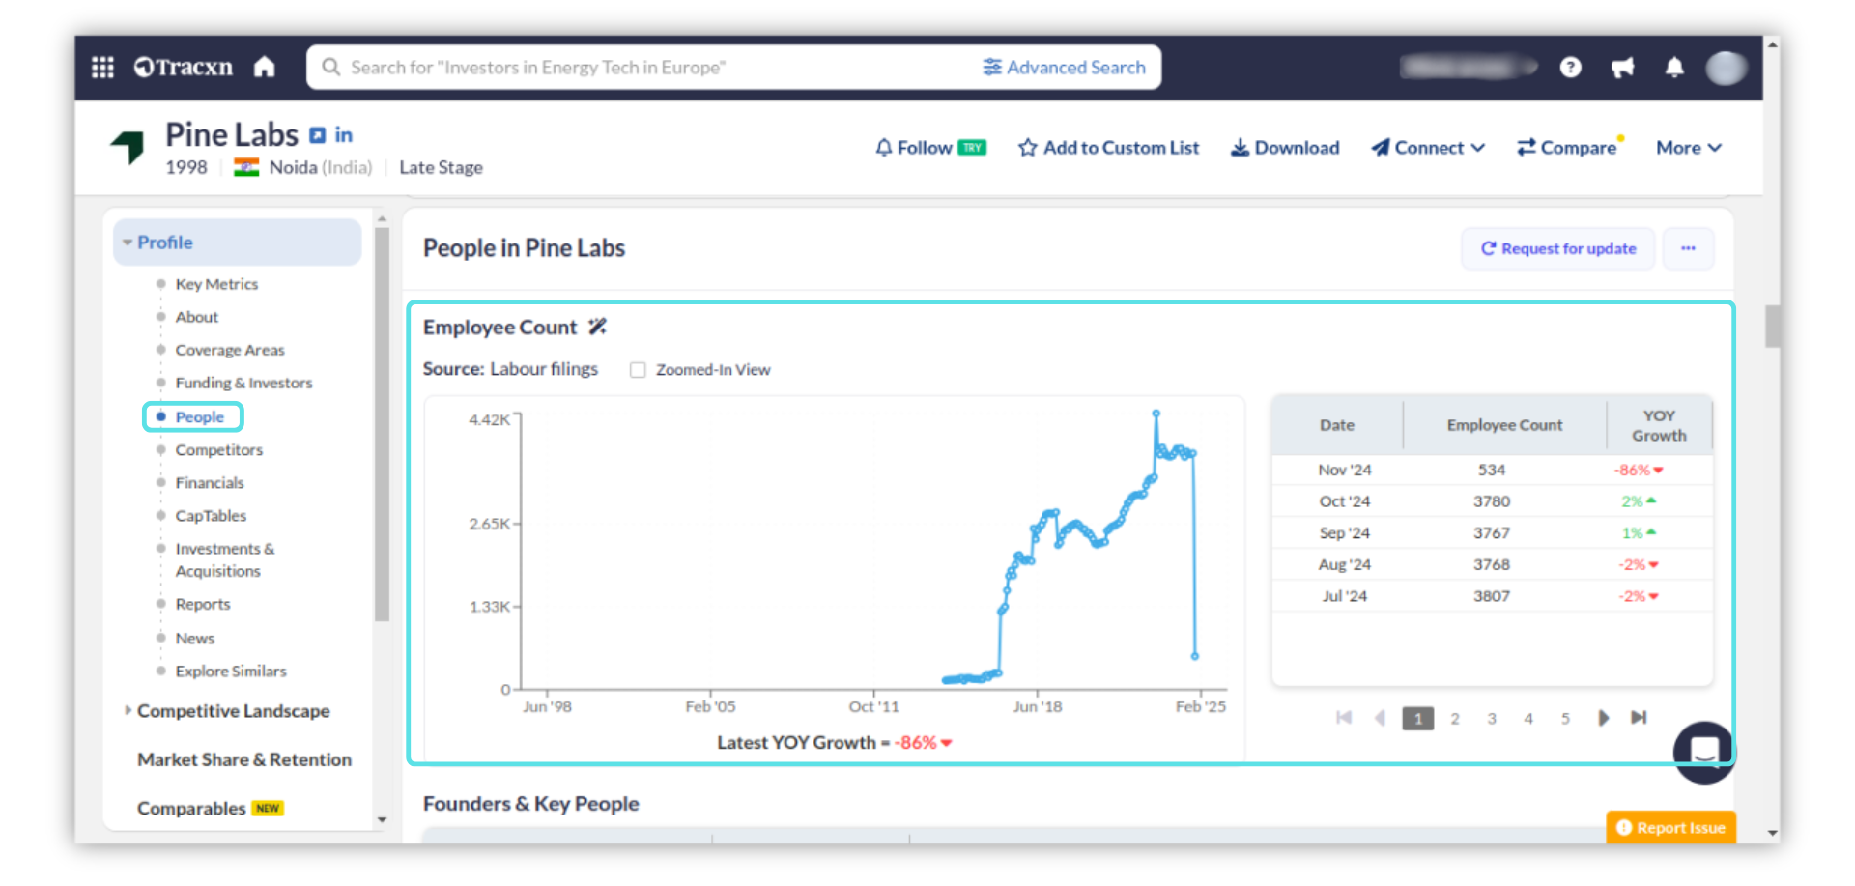Viewport: 1855px width, 886px height.
Task: Open Advanced Search link
Action: tap(1065, 68)
